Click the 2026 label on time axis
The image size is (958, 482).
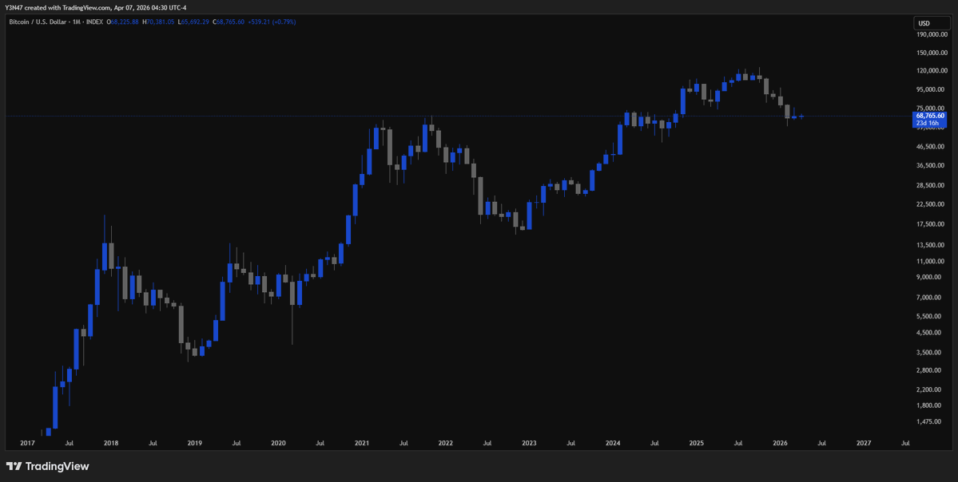780,444
